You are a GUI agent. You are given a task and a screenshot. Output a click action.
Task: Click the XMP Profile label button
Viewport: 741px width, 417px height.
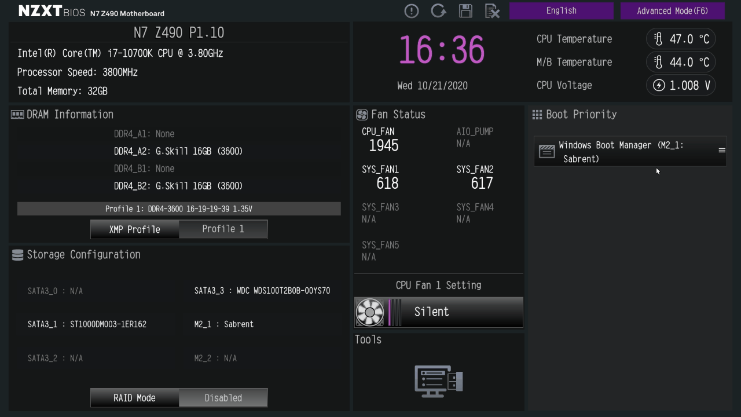click(135, 229)
